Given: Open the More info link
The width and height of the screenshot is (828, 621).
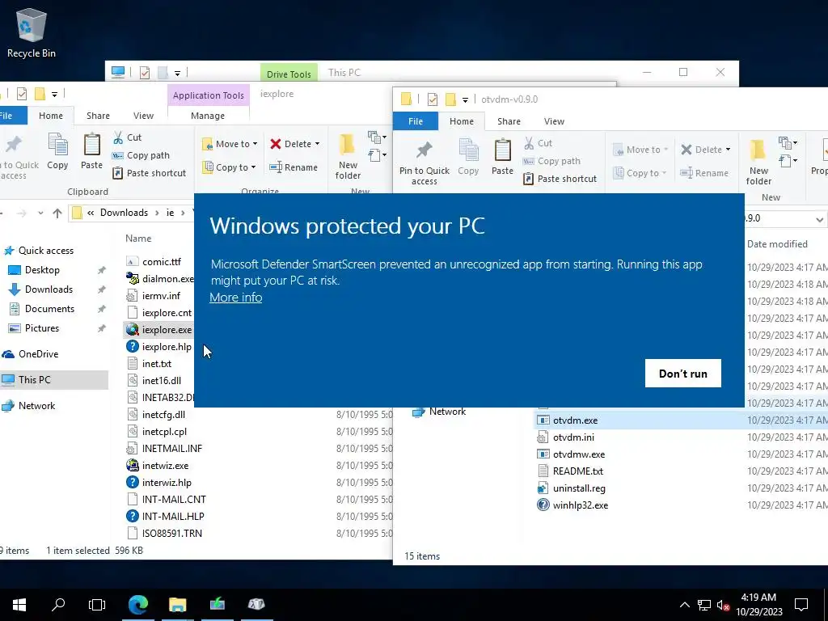Looking at the screenshot, I should [x=235, y=298].
